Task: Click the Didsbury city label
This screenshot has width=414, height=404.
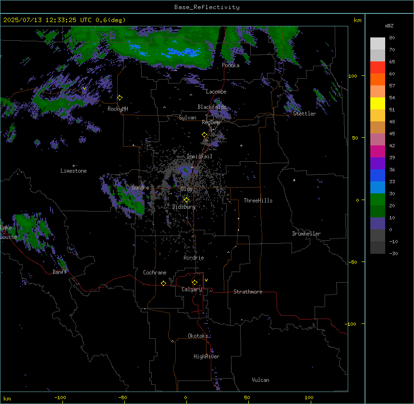Action: point(184,207)
